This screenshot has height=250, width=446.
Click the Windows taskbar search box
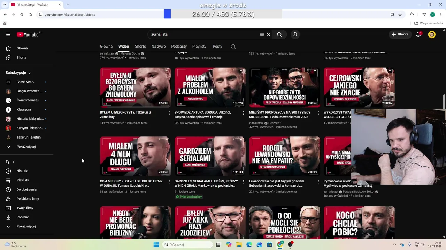point(188,244)
